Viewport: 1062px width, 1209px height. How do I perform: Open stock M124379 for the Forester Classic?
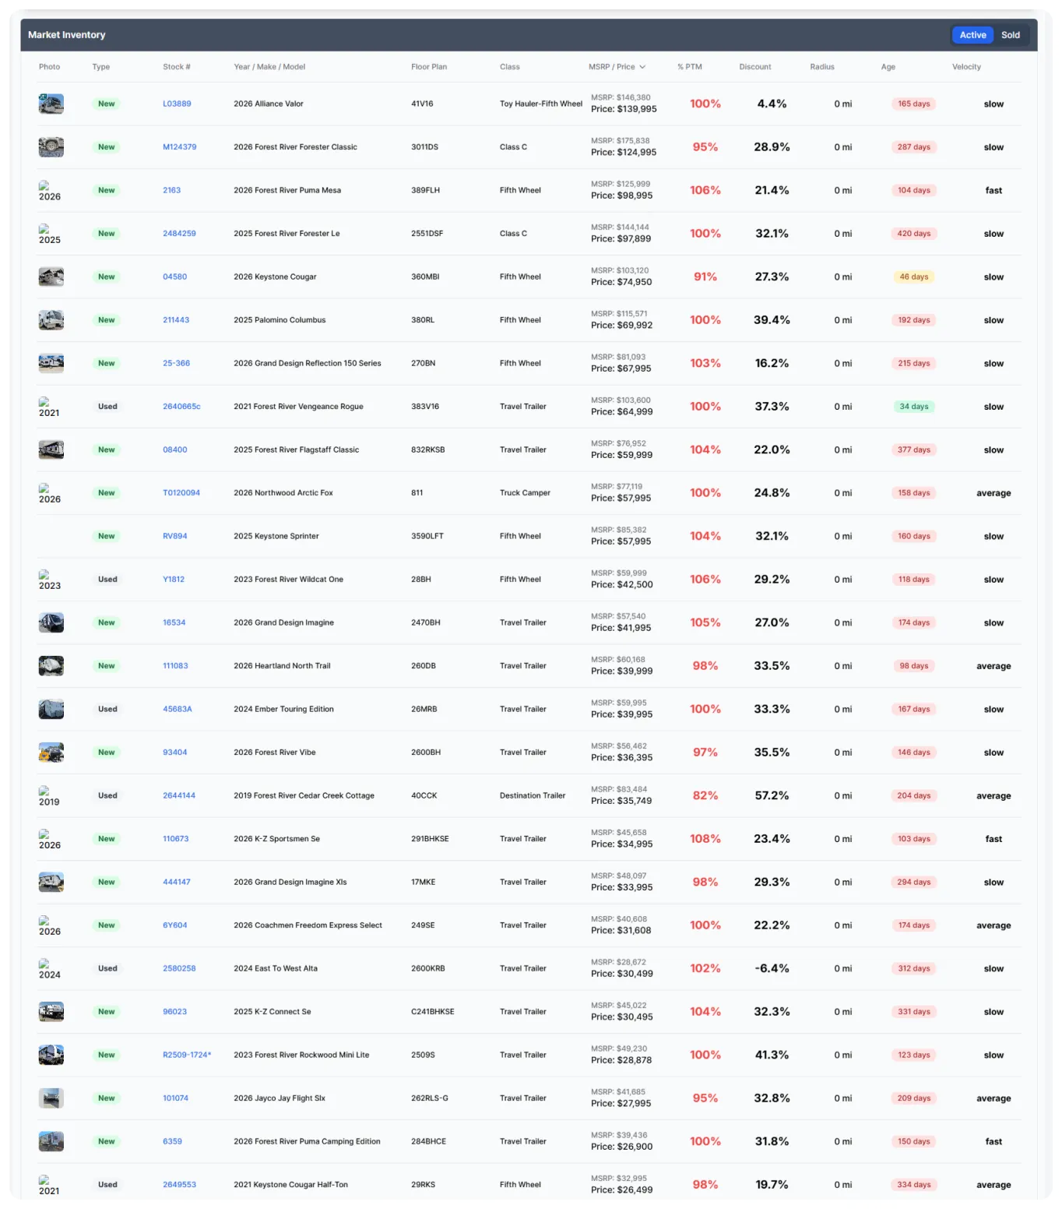pos(179,146)
